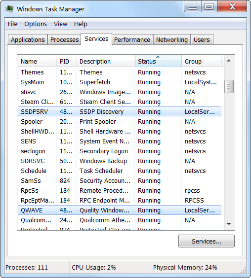
Task: Select the Themes service row
Action: pos(120,72)
